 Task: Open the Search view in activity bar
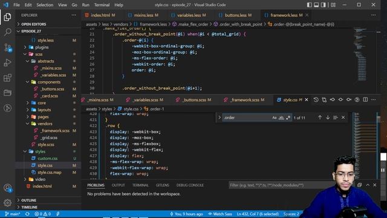pos(7,32)
